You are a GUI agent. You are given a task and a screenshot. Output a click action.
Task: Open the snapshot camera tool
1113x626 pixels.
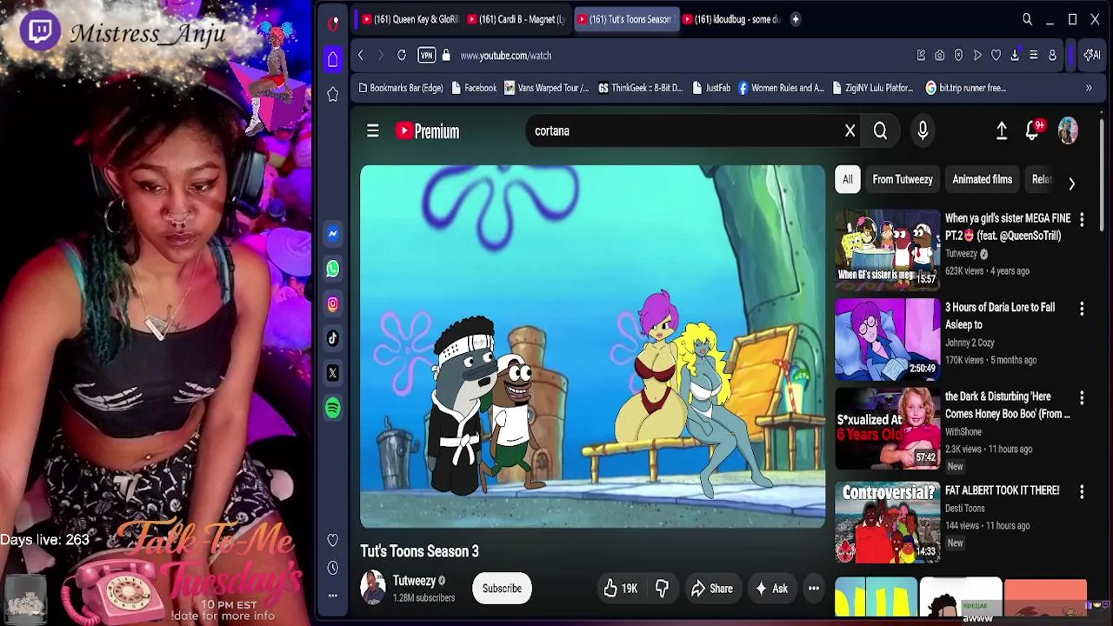click(940, 56)
